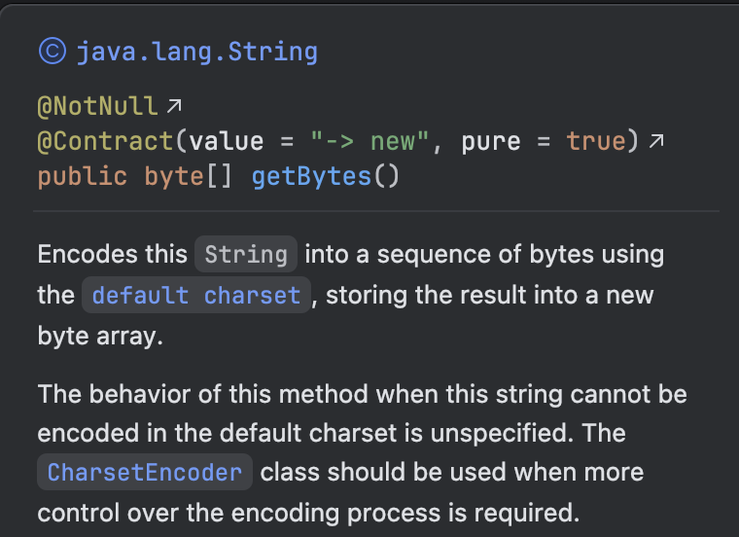Click the @Contract annotation
This screenshot has width=739, height=537.
coord(105,141)
